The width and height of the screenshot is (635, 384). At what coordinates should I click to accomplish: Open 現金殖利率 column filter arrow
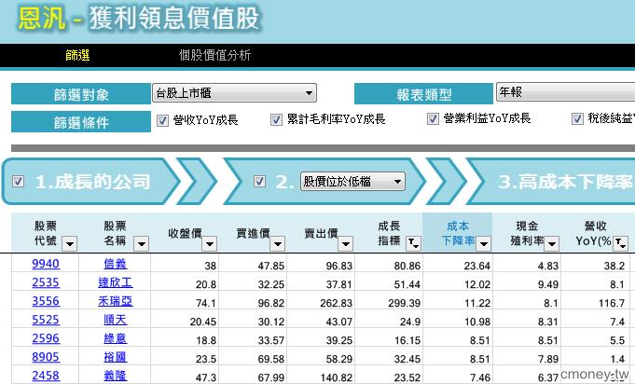tap(552, 243)
